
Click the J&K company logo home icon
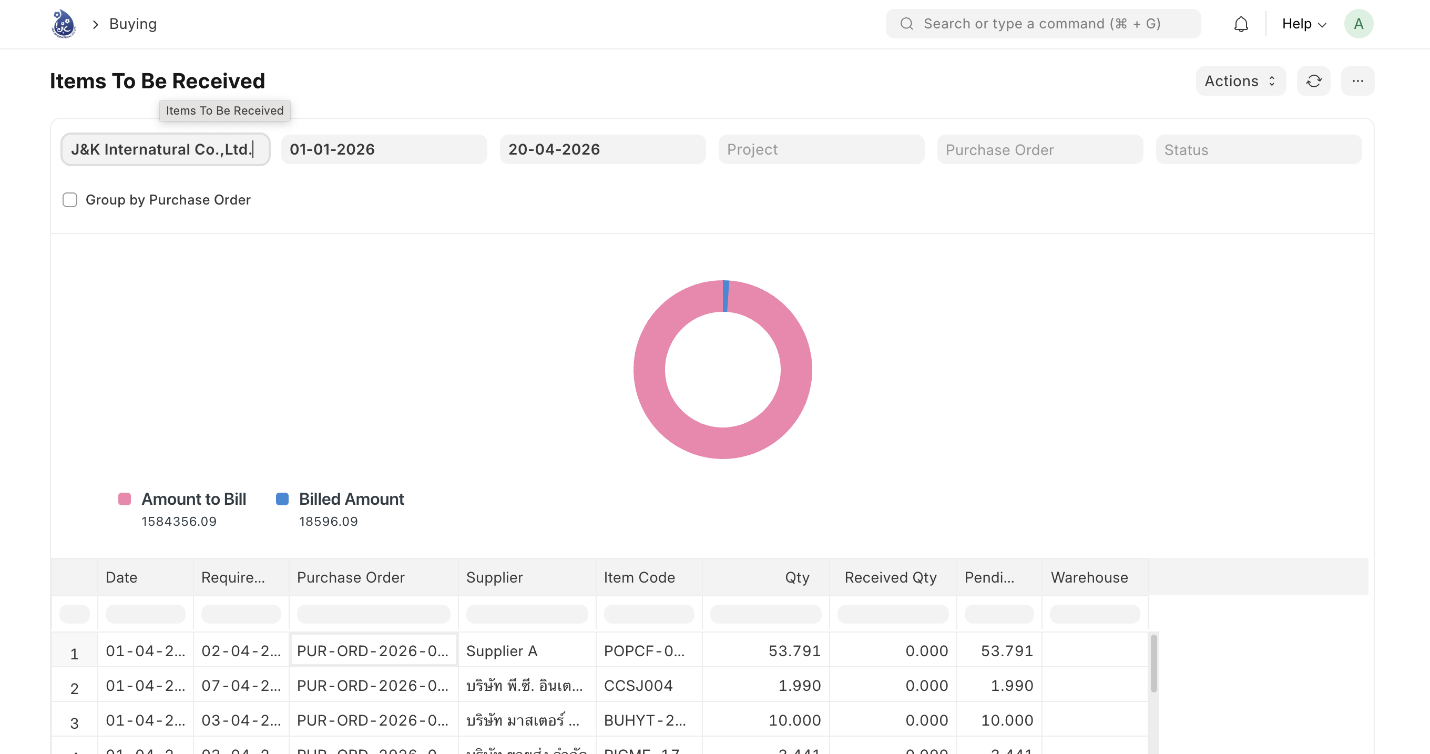pos(63,24)
